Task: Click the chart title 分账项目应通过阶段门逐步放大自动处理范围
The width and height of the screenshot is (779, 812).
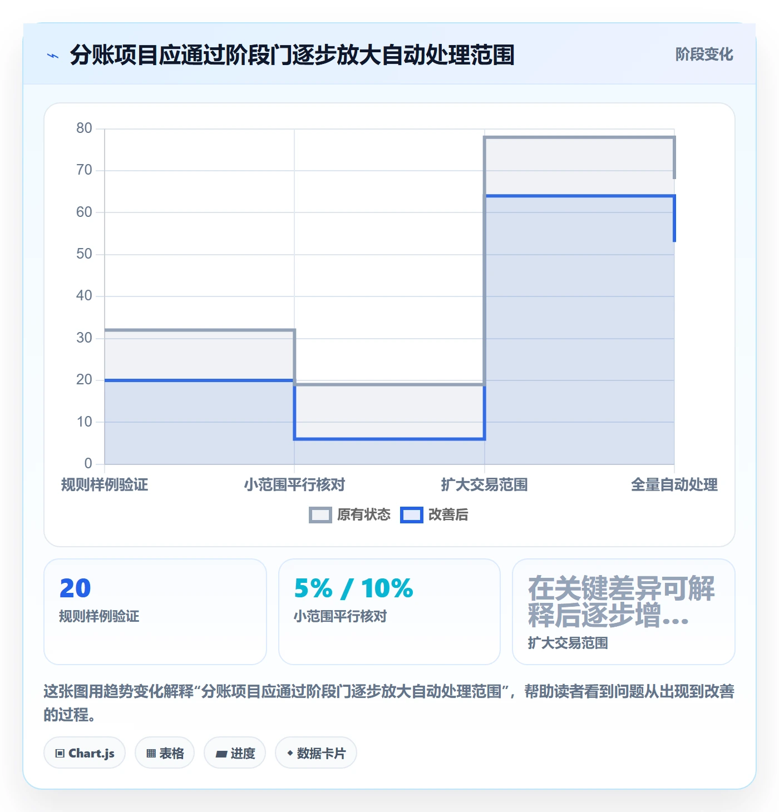Action: pyautogui.click(x=292, y=55)
